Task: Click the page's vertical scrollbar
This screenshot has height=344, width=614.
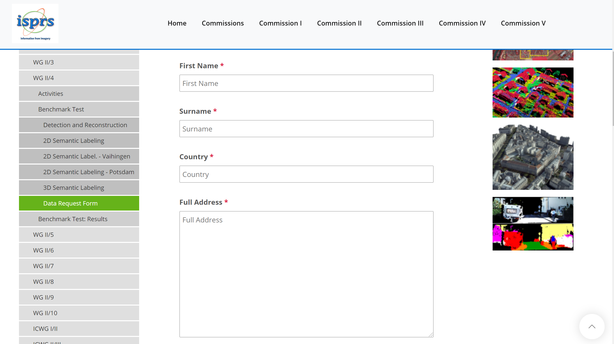Action: click(x=613, y=88)
